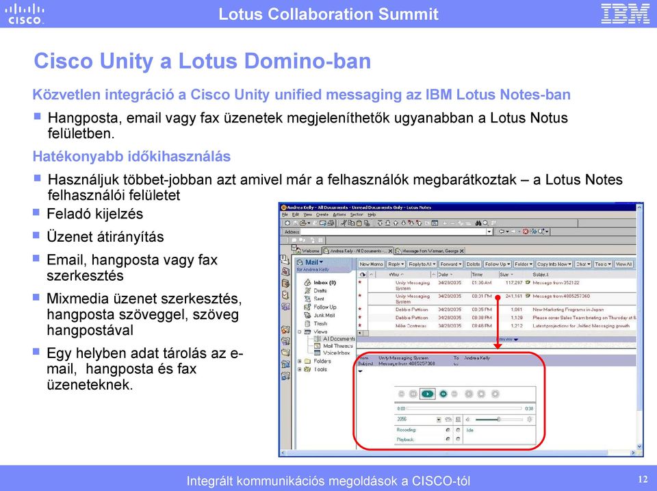657x491 pixels.
Task: Open the Mail dropdown in navigator header
Action: coord(321,262)
